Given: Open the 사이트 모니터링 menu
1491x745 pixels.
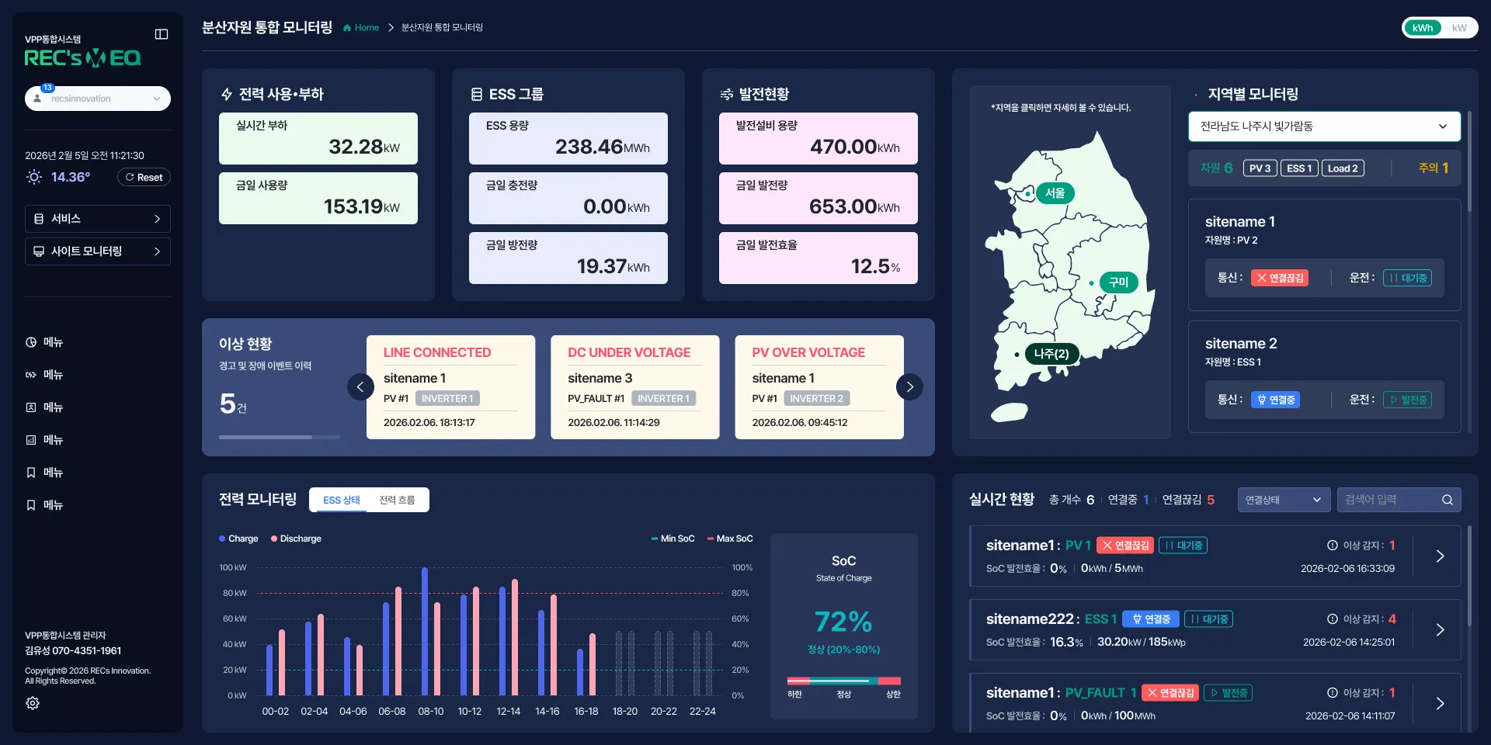Looking at the screenshot, I should click(98, 251).
